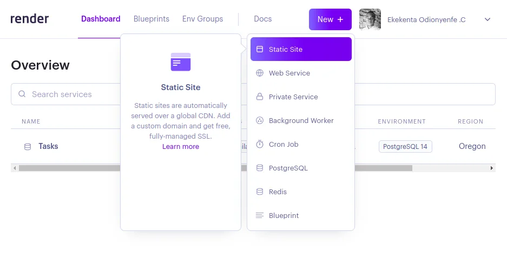Select Static Site from the menu
The width and height of the screenshot is (507, 266).
tap(301, 49)
